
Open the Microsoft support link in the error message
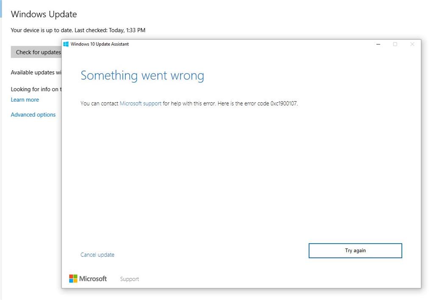pos(140,103)
